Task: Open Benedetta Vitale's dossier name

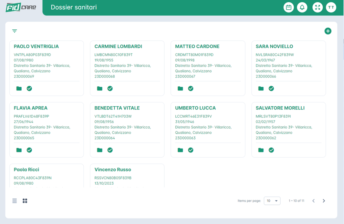Action: pyautogui.click(x=117, y=108)
